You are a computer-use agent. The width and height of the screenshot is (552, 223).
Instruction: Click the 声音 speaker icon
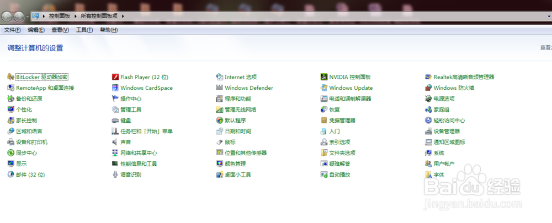[x=115, y=142]
